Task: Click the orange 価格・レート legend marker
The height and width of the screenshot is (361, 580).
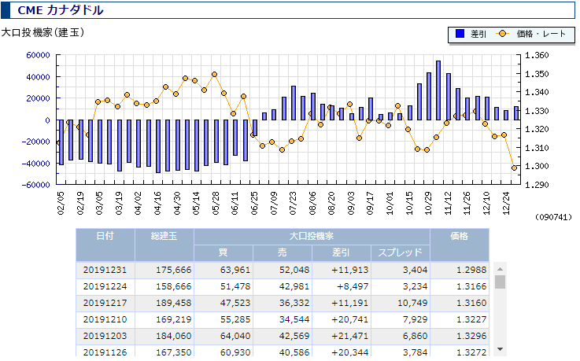Action: tap(502, 34)
